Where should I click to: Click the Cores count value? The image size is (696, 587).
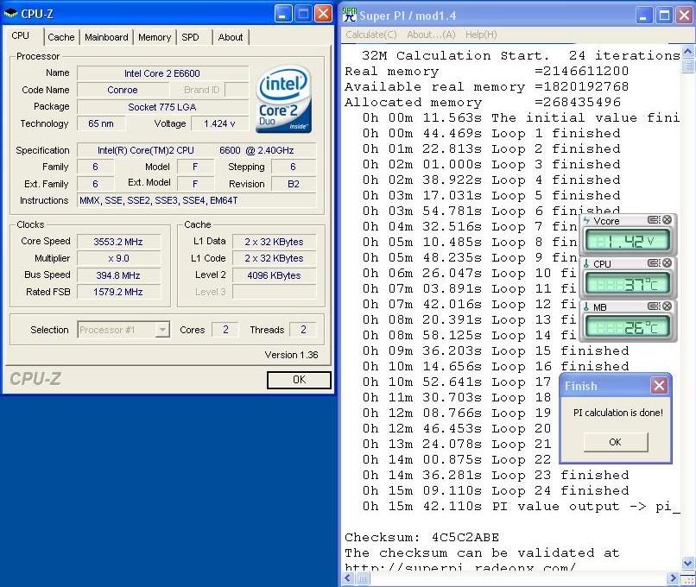[x=225, y=330]
